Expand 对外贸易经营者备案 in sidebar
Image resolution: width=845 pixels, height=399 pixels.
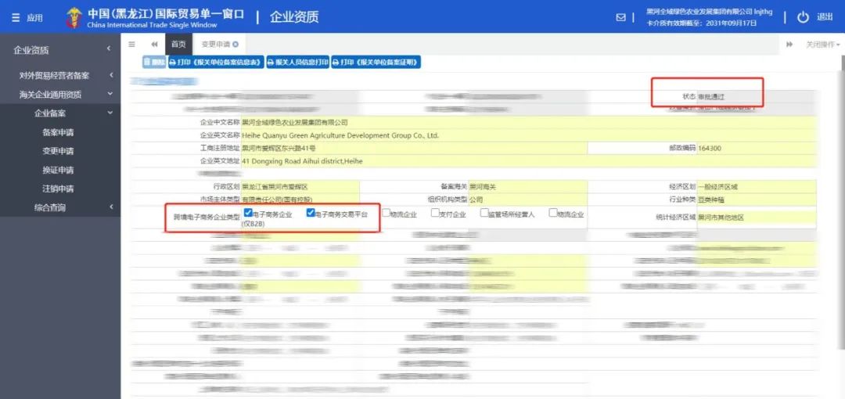(60, 76)
